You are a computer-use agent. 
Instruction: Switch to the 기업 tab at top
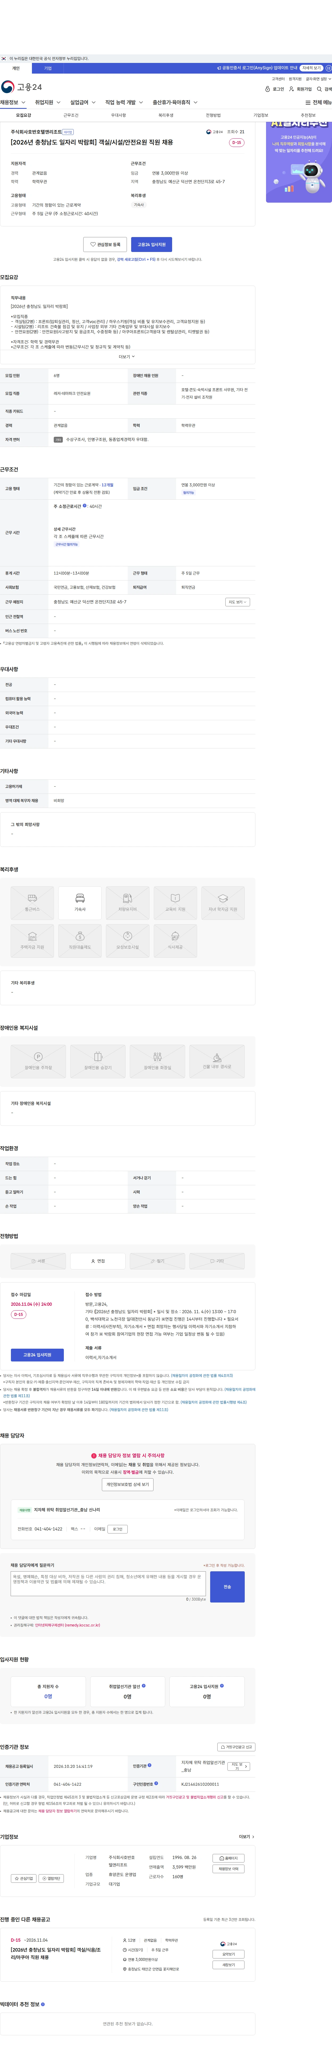tap(48, 68)
